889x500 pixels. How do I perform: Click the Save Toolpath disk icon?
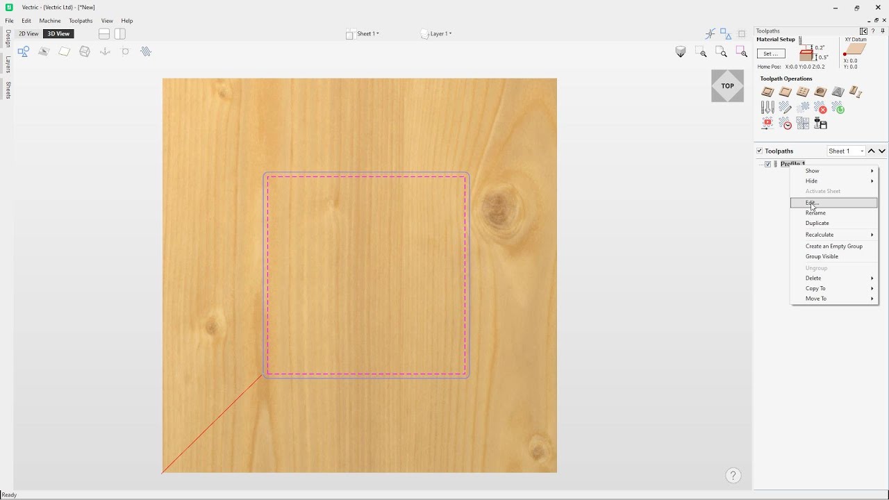820,124
